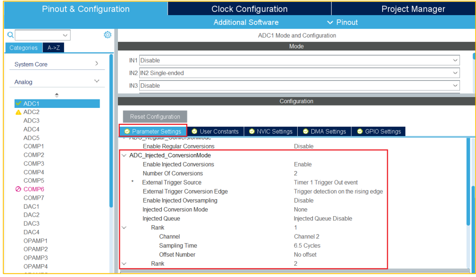Select the A->Z tab
The height and width of the screenshot is (277, 476).
coord(53,48)
